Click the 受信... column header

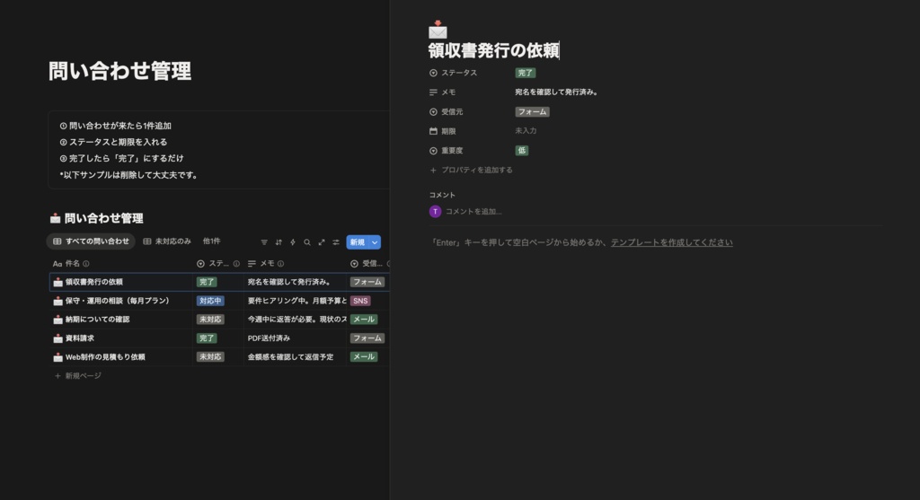pos(368,264)
